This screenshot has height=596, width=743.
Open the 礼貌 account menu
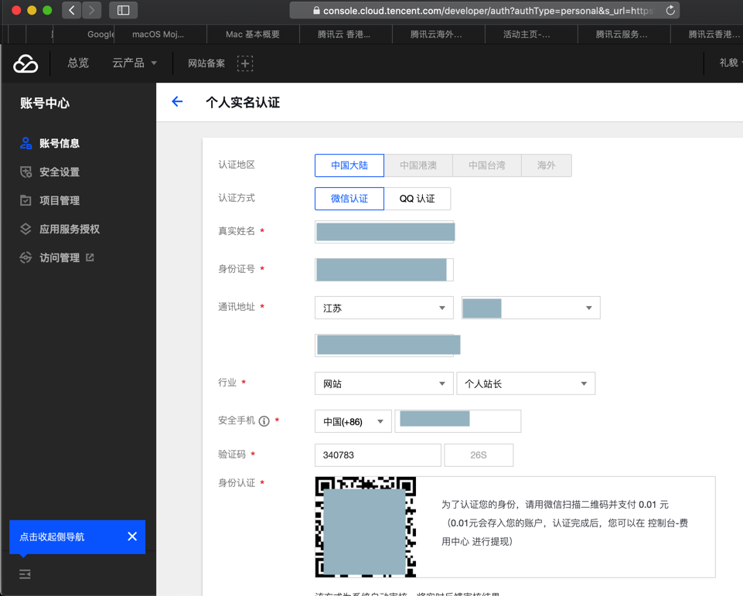(x=730, y=63)
